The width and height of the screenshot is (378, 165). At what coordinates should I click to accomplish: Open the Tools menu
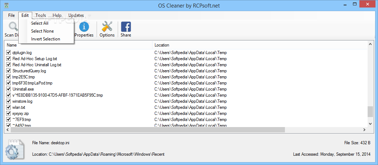(x=40, y=15)
